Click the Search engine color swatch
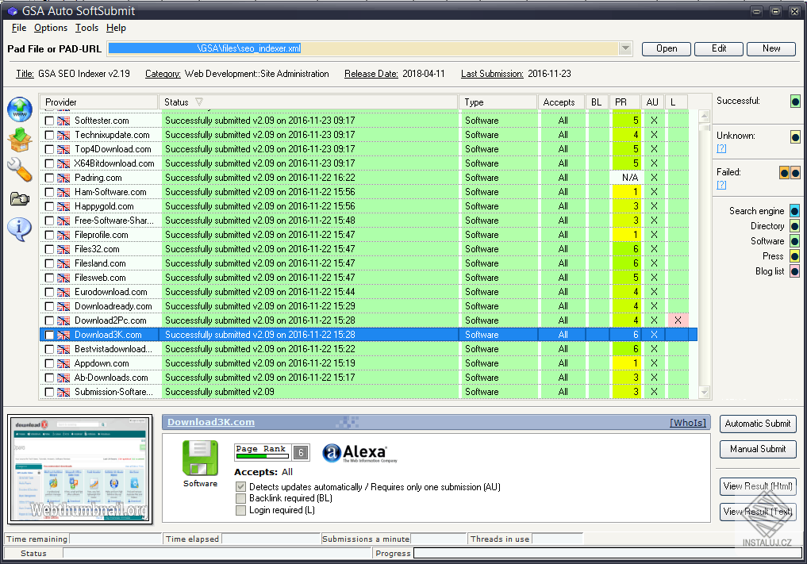The image size is (807, 564). [794, 211]
